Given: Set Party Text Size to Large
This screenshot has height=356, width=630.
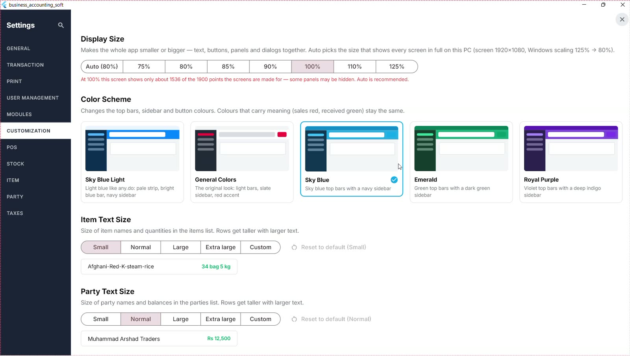Looking at the screenshot, I should pos(181,319).
